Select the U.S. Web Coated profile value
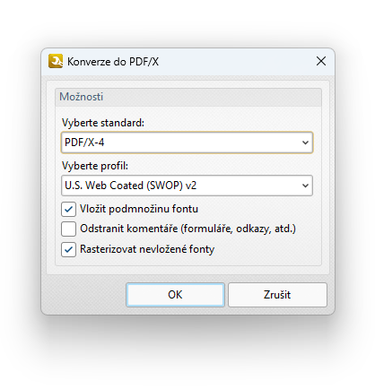The image size is (375, 389). (x=130, y=186)
